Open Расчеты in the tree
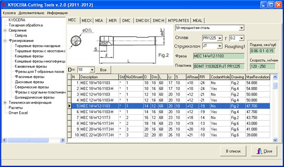 16,107
